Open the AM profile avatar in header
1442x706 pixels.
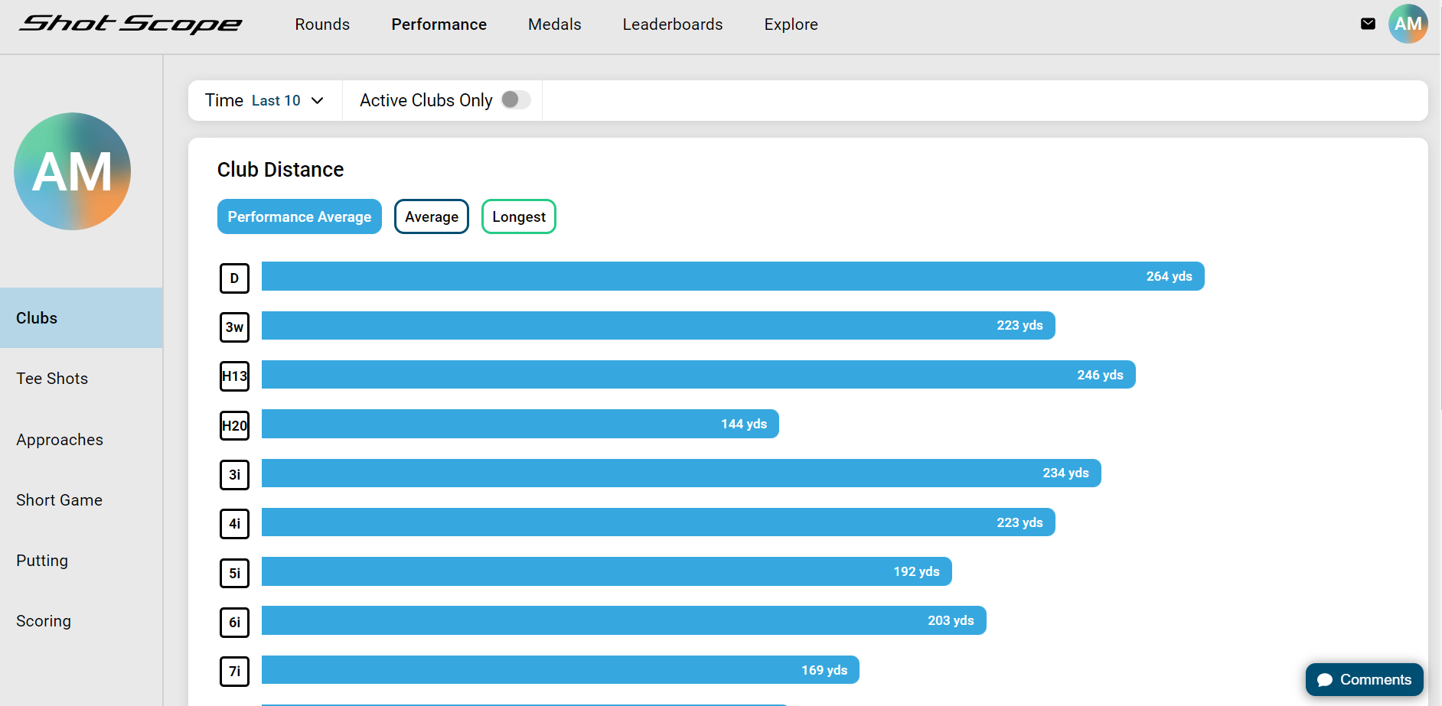pyautogui.click(x=1408, y=24)
